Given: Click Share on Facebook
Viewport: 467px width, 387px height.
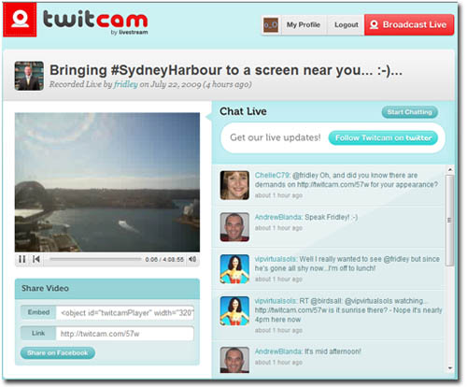Looking at the screenshot, I should 58,353.
